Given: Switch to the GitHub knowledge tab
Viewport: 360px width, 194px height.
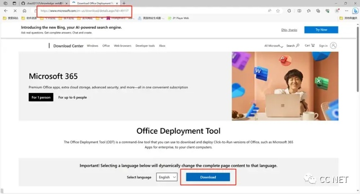Looking at the screenshot, I should coord(45,3).
